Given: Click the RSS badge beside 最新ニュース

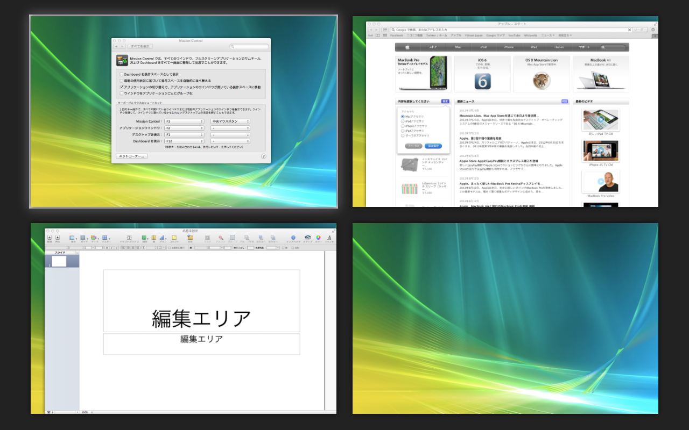Looking at the screenshot, I should pos(565,101).
